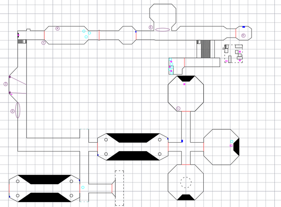Select circled marker 6 in the far-right room
281x207 pixels.
point(243,35)
